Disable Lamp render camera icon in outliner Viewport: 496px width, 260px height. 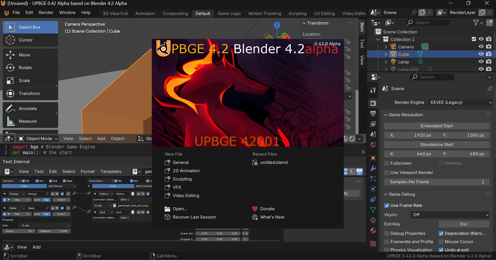(489, 62)
